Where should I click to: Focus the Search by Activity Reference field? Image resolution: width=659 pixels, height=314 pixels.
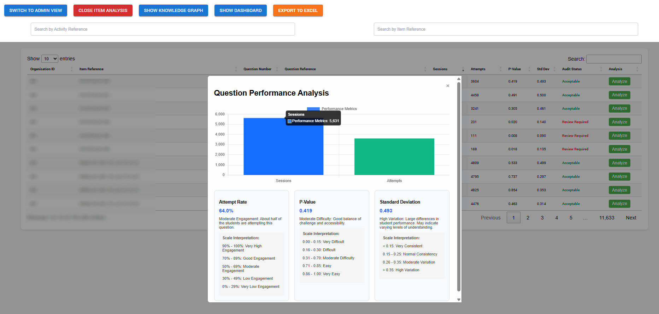click(163, 29)
